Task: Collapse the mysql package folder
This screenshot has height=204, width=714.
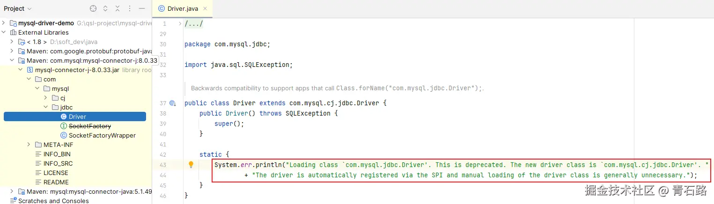Action: point(37,88)
